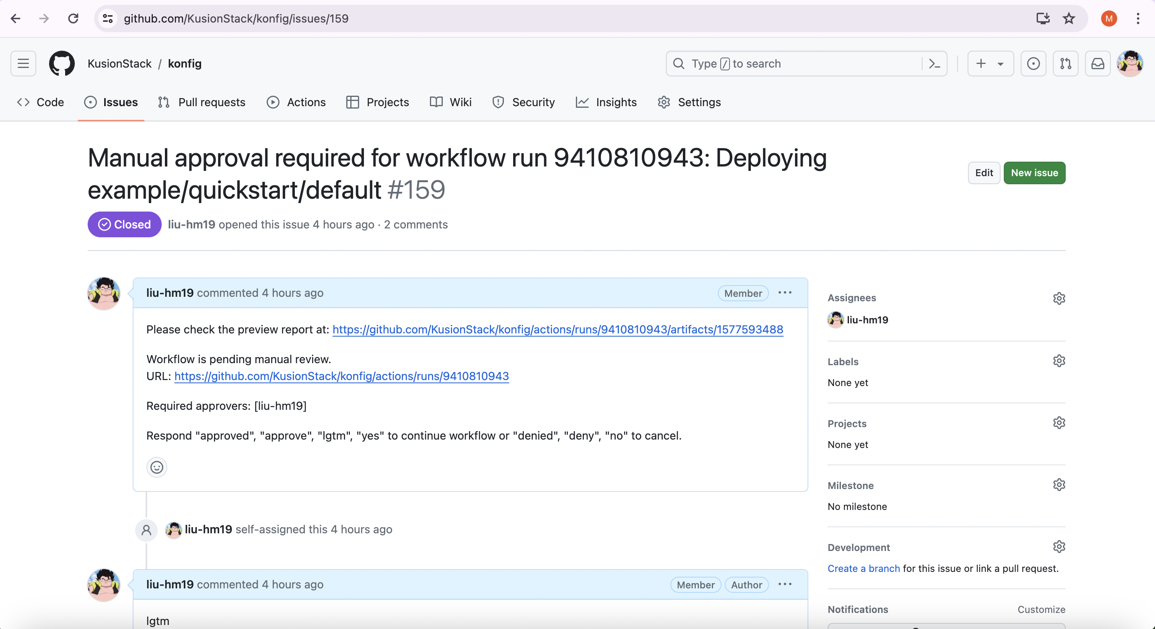
Task: Open the command palette icon in search
Action: click(934, 64)
